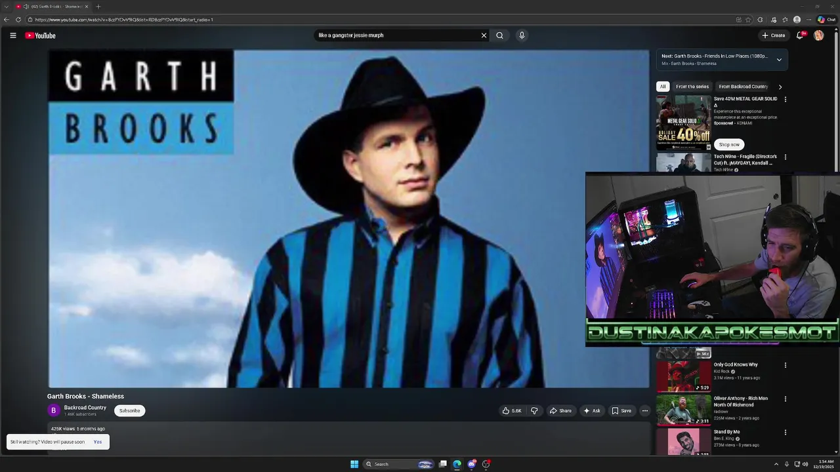Open the Backroad Country channel avatar
This screenshot has width=840, height=472.
click(x=54, y=410)
